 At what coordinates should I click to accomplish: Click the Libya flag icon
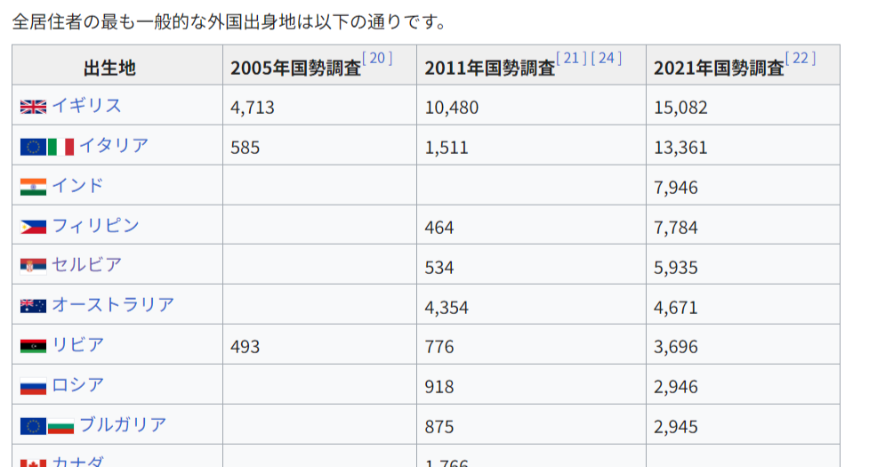coord(33,346)
